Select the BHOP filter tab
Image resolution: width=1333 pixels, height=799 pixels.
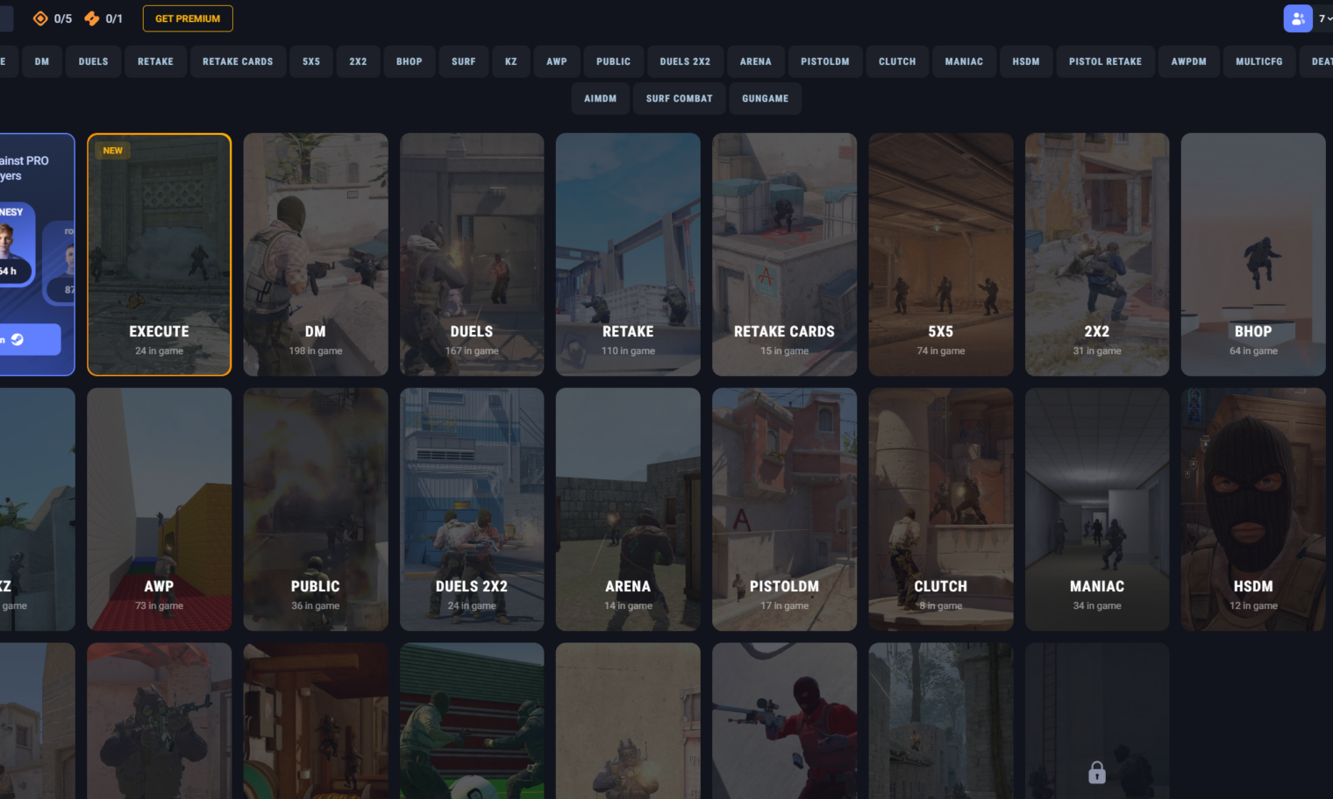pos(409,61)
